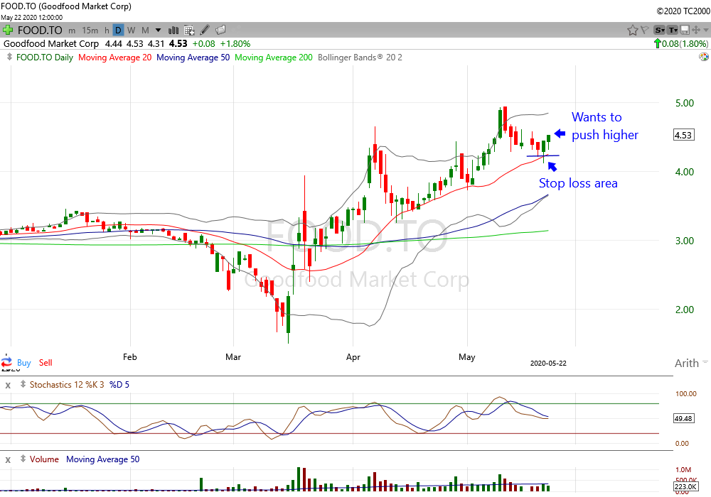The width and height of the screenshot is (711, 497).
Task: Mark the symbol with the favorite star
Action: [x=632, y=31]
